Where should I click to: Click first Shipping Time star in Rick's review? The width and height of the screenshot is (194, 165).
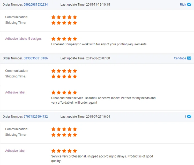click(x=54, y=23)
